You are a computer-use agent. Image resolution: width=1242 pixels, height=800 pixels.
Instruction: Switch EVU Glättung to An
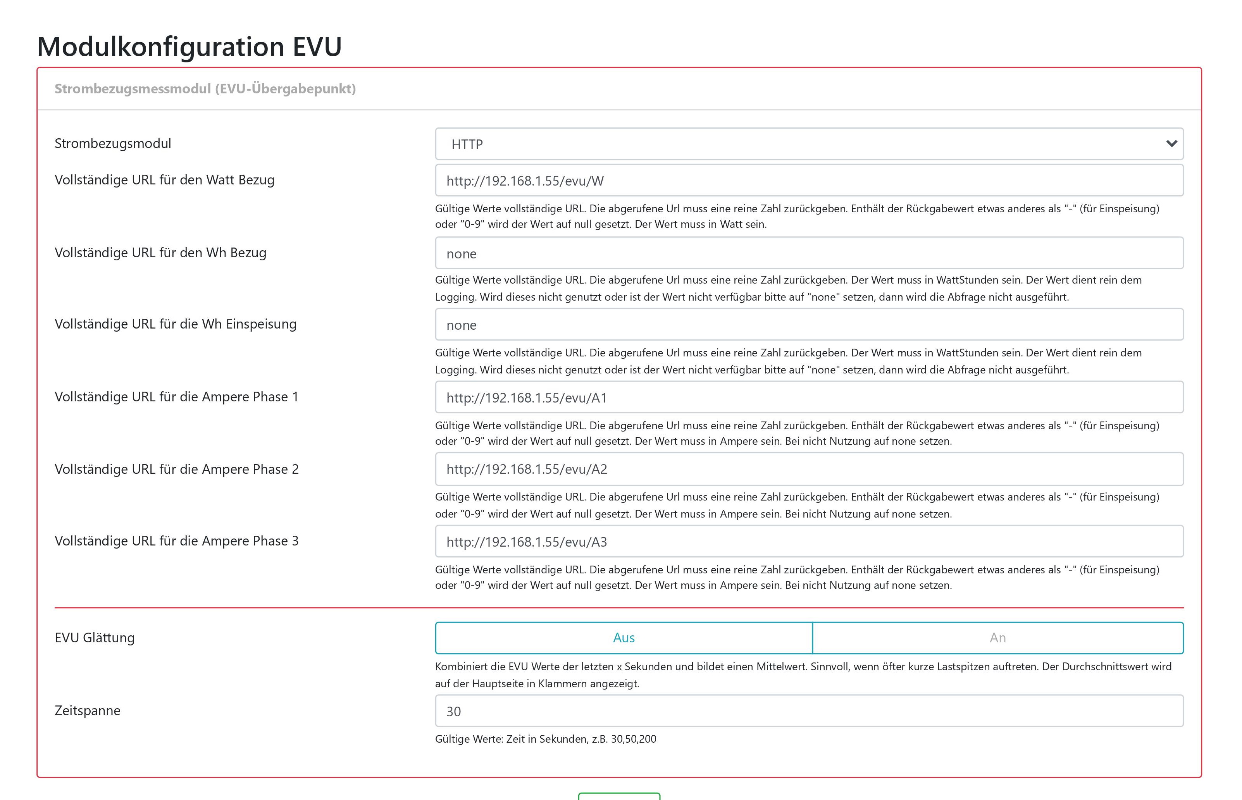(997, 638)
